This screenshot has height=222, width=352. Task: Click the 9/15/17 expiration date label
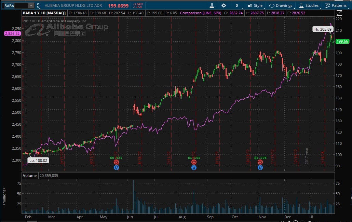click(x=217, y=158)
